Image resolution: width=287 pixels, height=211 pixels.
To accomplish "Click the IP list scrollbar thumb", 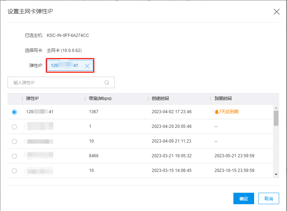I will (x=276, y=118).
